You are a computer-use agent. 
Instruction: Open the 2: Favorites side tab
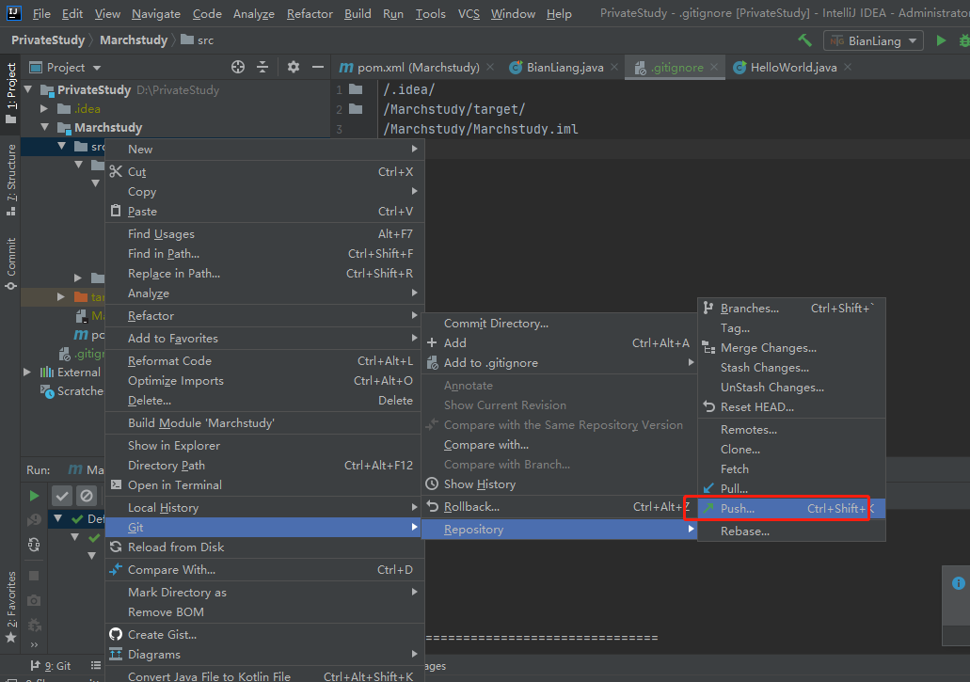click(10, 607)
